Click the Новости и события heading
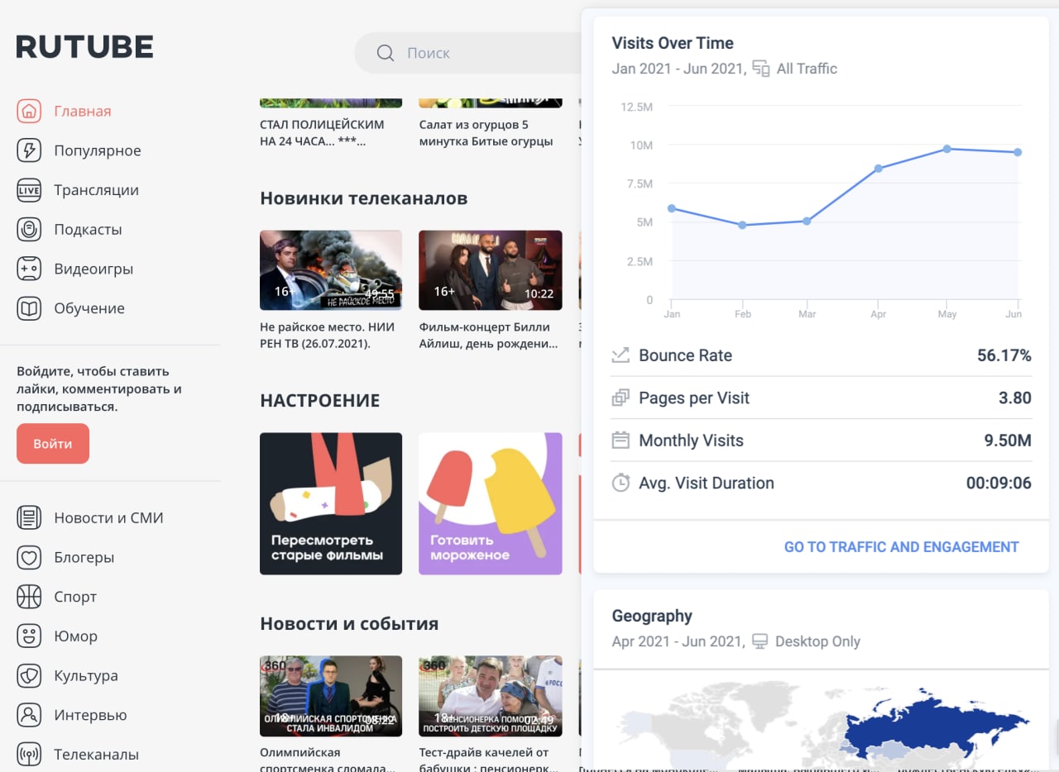 point(349,623)
